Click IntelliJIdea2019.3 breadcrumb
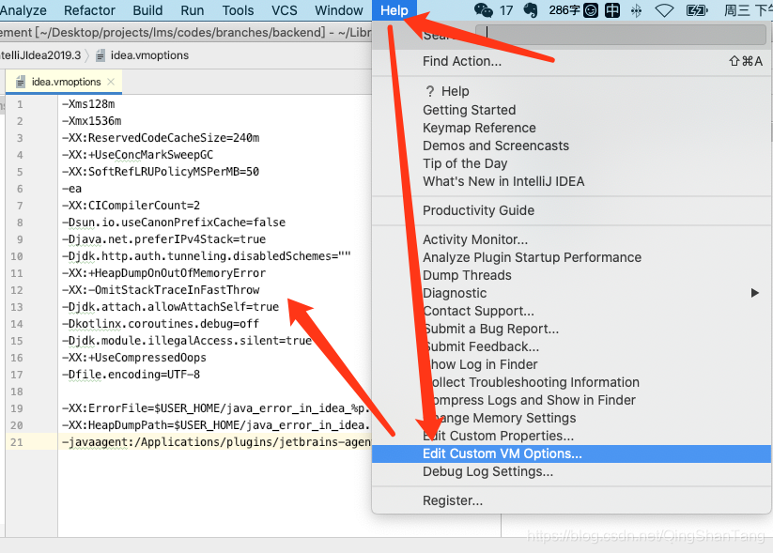The height and width of the screenshot is (553, 773). pyautogui.click(x=40, y=55)
